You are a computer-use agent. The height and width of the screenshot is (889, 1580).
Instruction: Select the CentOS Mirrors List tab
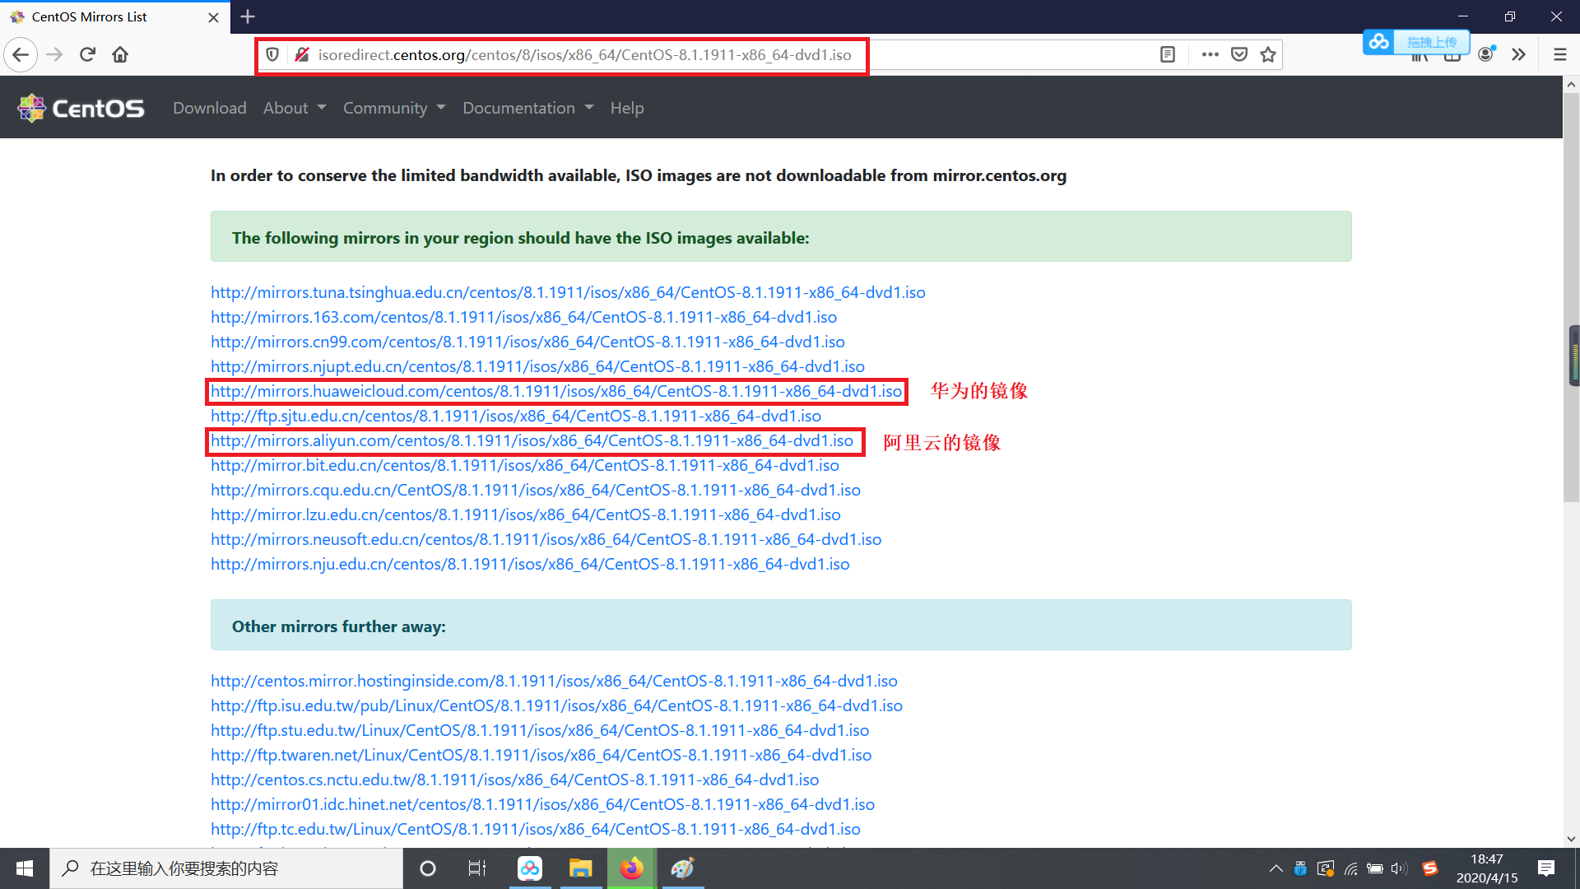115,17
